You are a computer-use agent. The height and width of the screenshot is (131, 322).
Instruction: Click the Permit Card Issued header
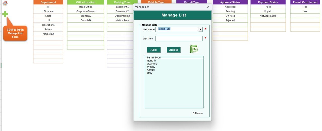[x=305, y=2]
